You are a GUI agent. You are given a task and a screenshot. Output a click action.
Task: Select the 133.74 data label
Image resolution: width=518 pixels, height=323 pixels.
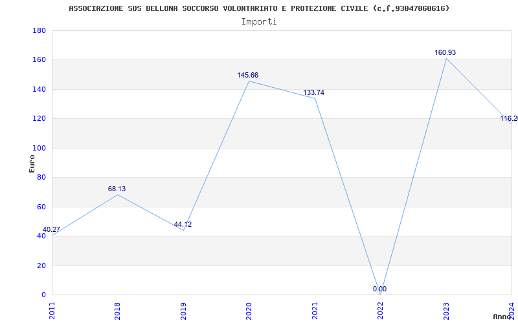point(314,92)
